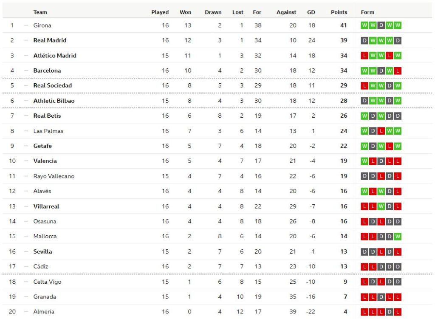Image resolution: width=435 pixels, height=319 pixels.
Task: Select Las Palmas' red L form badge
Action: [x=381, y=131]
